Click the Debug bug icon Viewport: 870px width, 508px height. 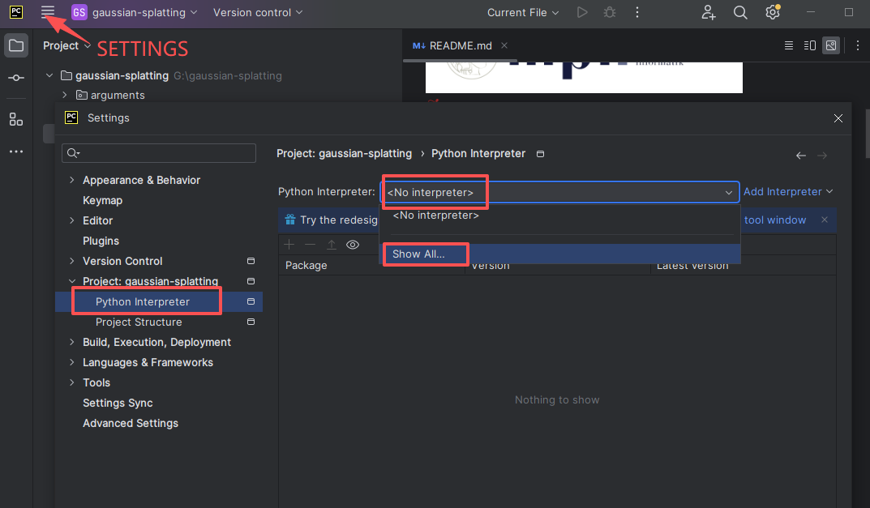[x=609, y=12]
